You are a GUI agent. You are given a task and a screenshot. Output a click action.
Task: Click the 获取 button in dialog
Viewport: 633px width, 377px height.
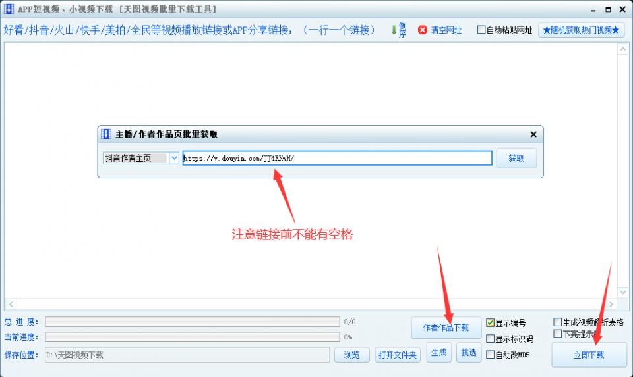pos(516,158)
